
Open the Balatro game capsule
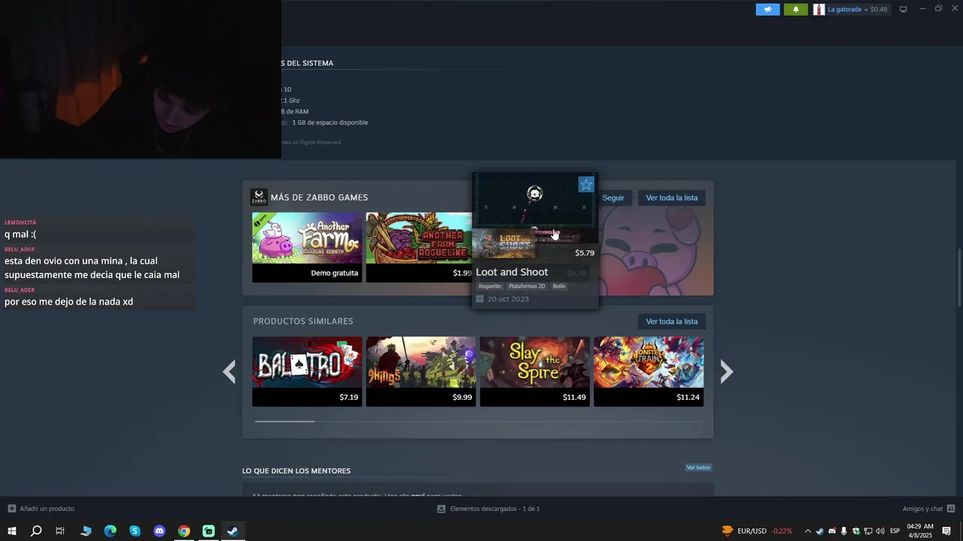pyautogui.click(x=307, y=371)
